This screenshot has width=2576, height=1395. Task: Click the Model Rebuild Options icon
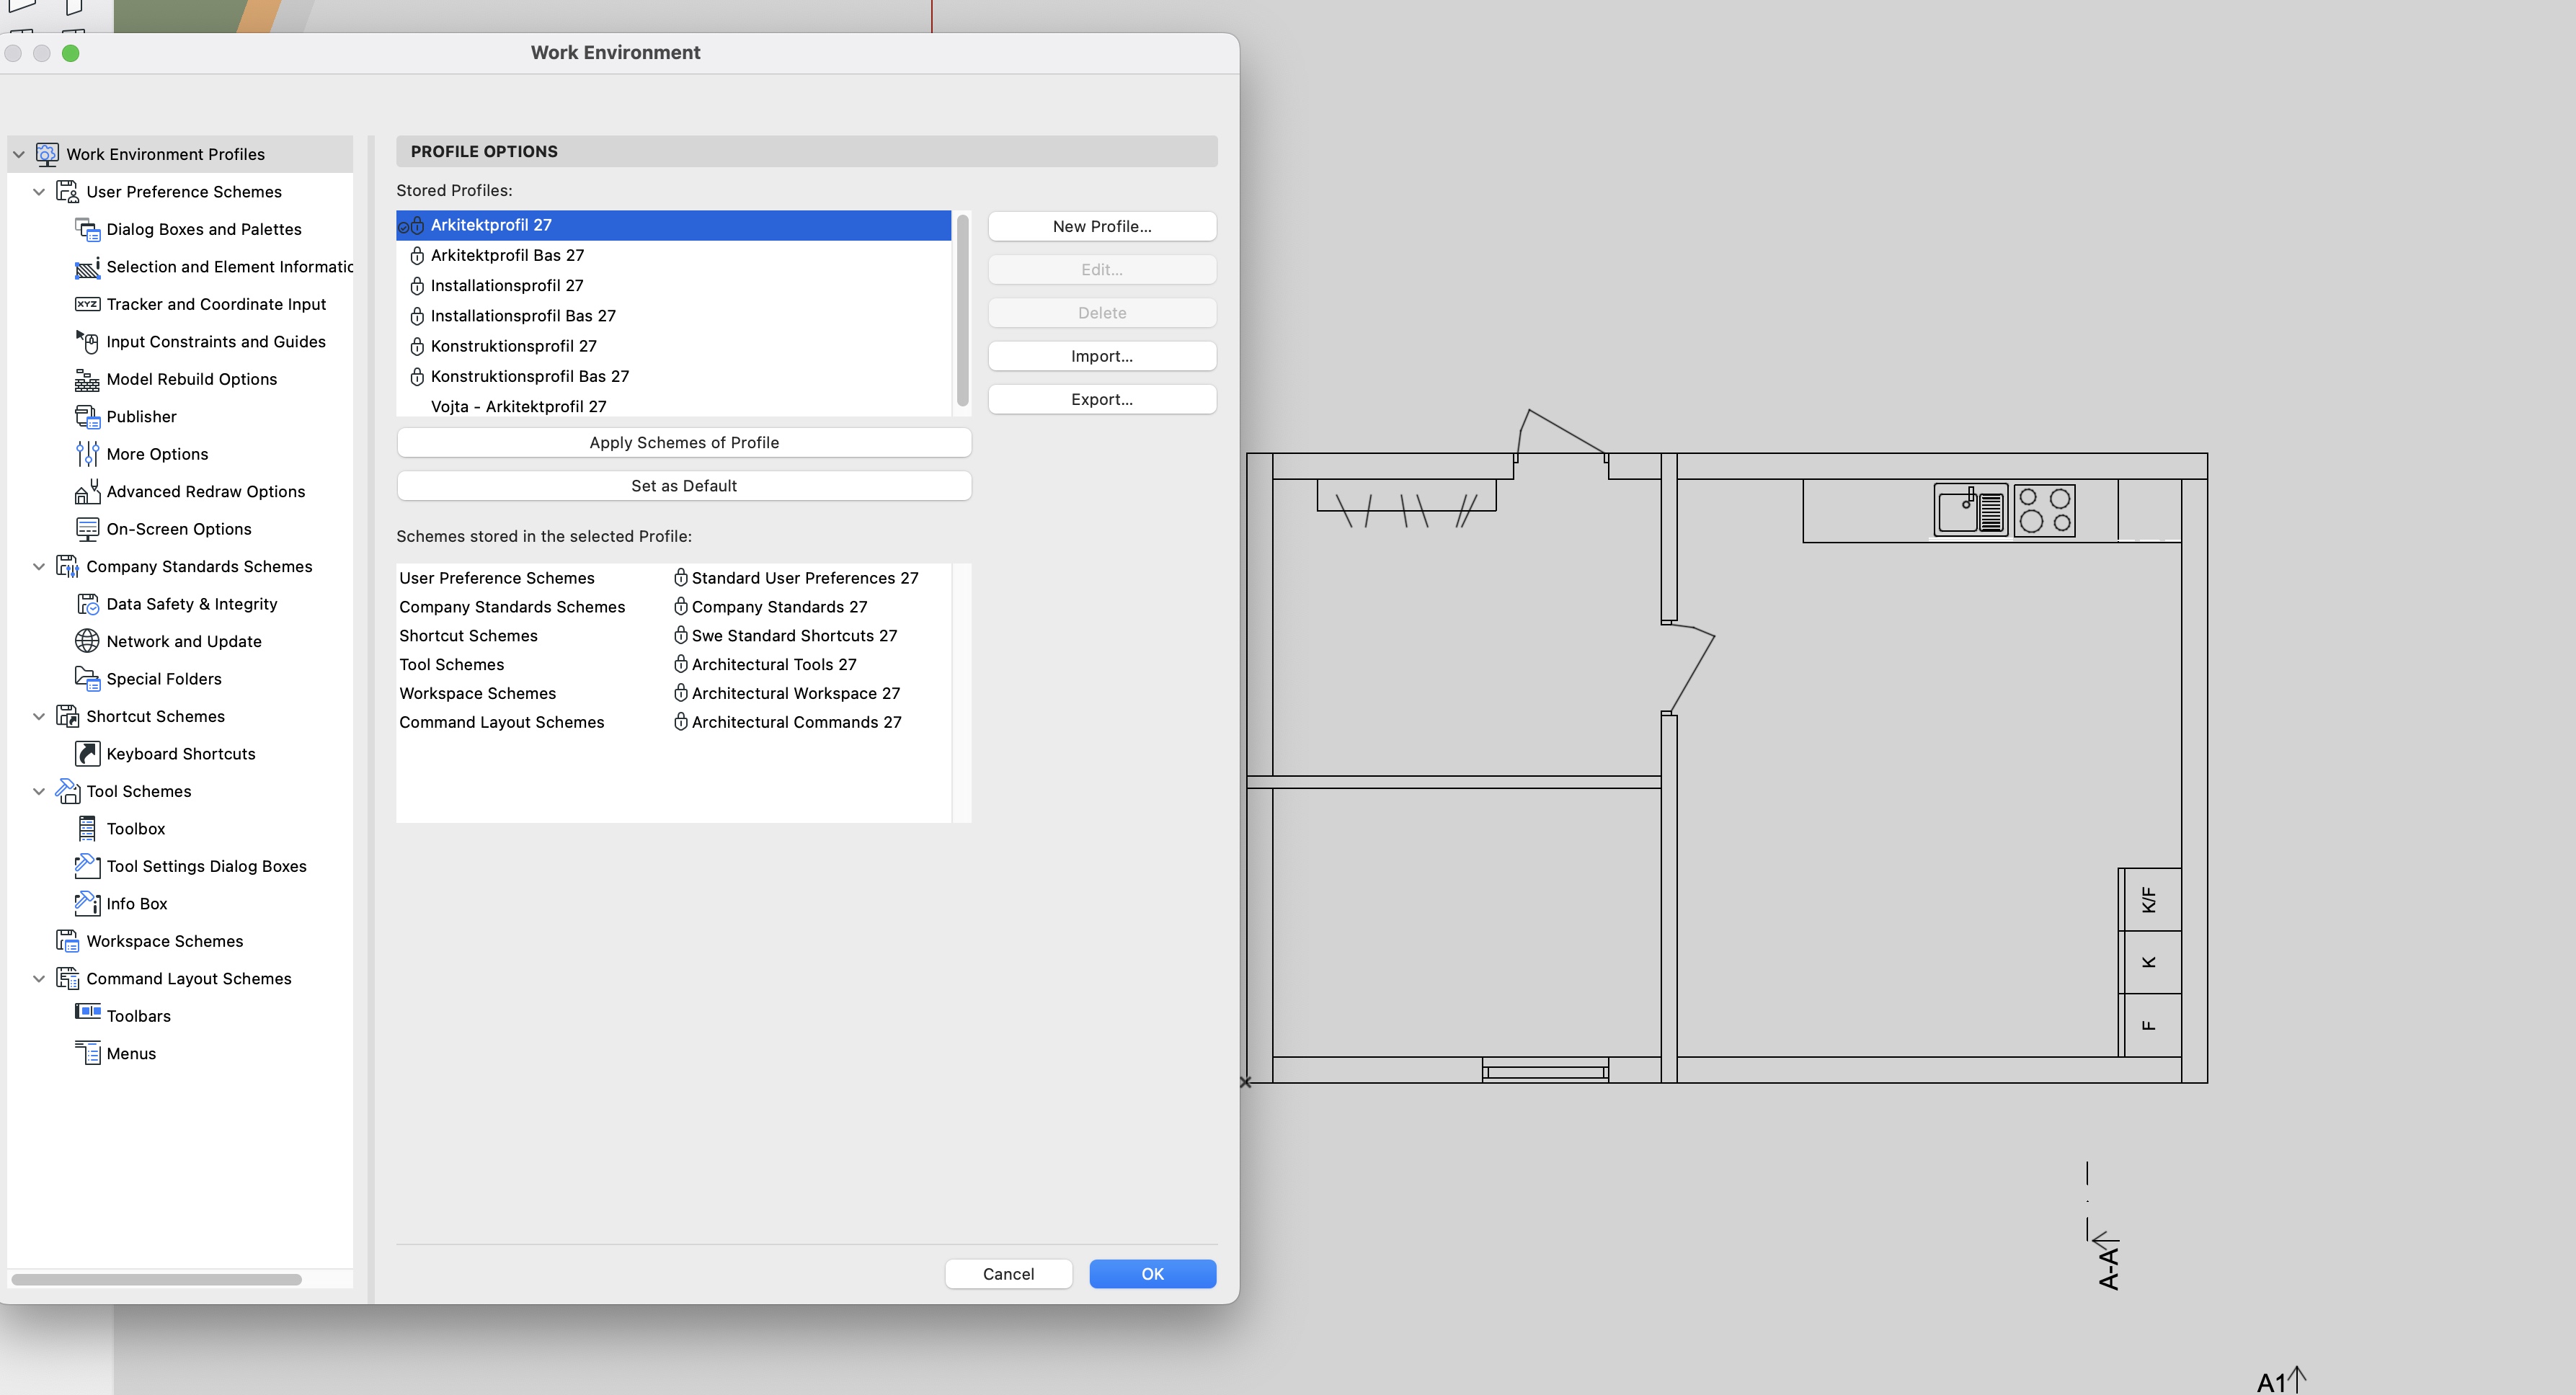[87, 379]
